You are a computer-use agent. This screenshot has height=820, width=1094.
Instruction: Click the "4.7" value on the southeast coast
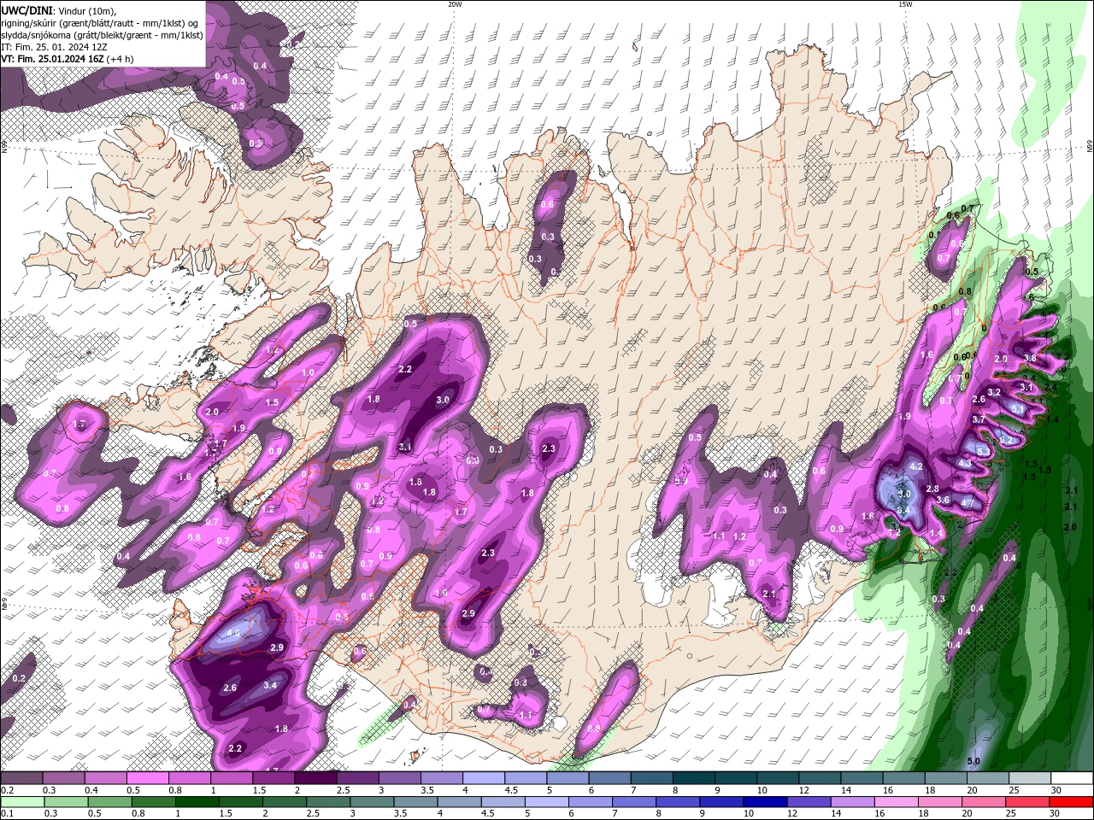click(968, 504)
